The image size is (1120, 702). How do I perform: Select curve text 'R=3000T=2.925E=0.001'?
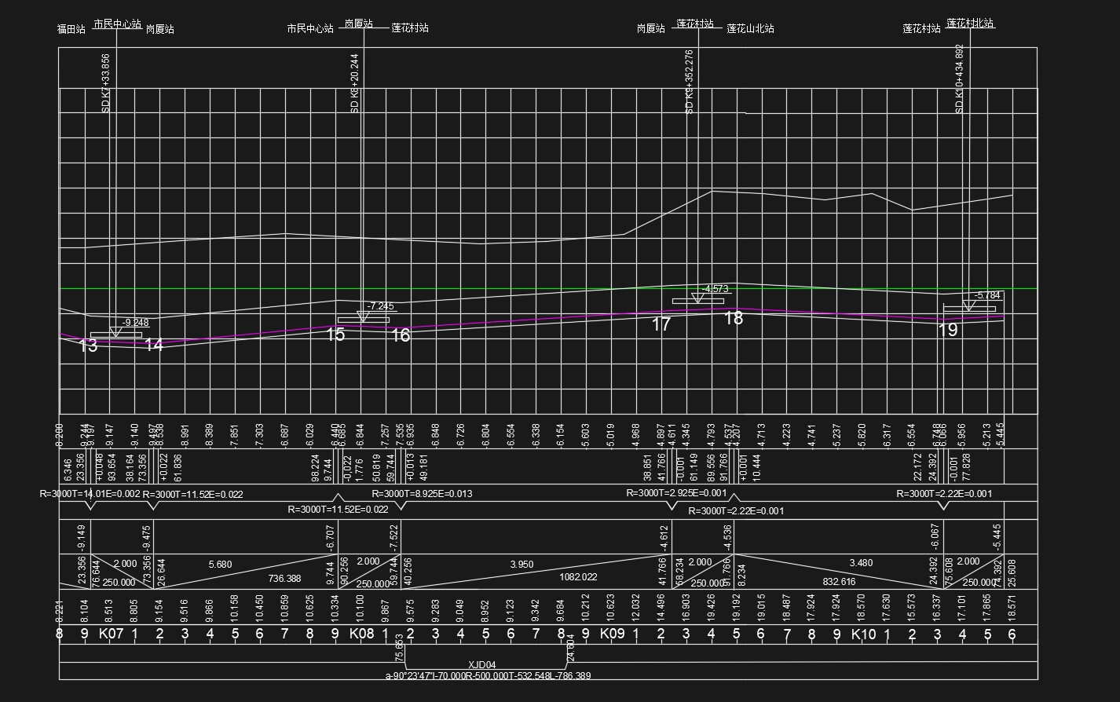click(x=676, y=493)
